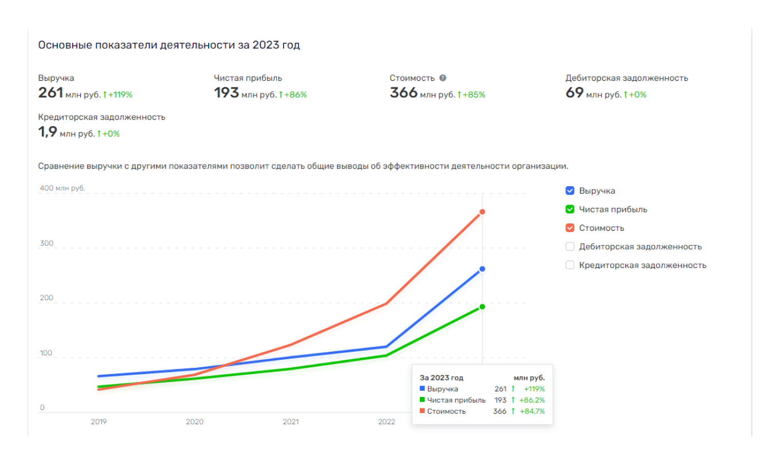Click the +85% growth indicator under Стоимость
Screen dimensions: 780x464
point(471,95)
